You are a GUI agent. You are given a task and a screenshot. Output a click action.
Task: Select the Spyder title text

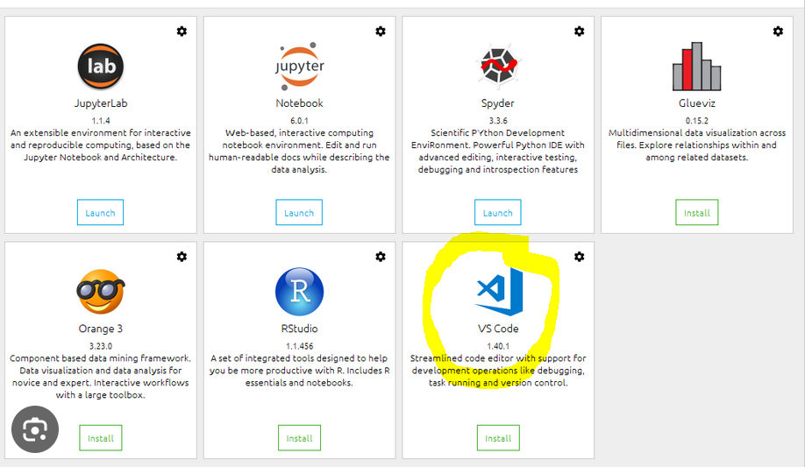point(497,103)
